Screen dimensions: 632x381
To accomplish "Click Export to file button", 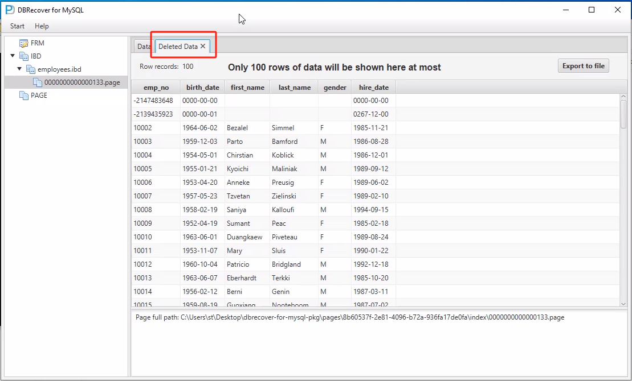I will [583, 66].
